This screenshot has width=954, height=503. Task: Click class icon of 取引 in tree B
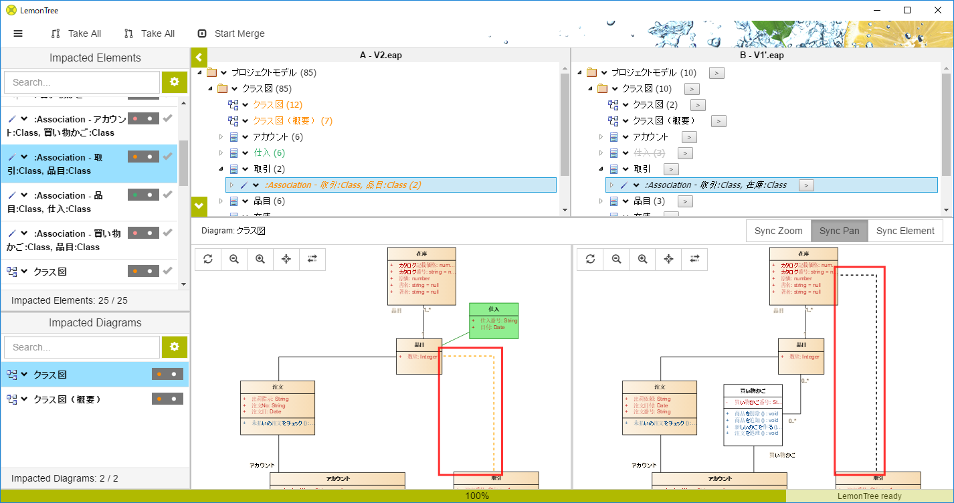[x=613, y=169]
